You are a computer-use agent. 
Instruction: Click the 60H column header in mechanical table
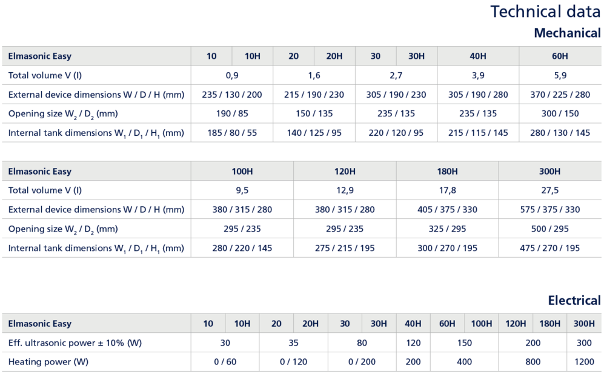560,56
